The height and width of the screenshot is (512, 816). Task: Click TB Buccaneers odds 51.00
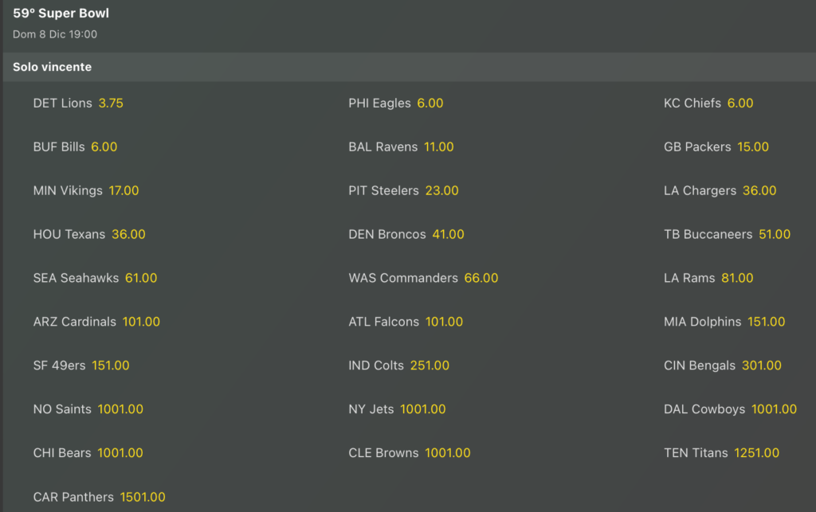[775, 235]
